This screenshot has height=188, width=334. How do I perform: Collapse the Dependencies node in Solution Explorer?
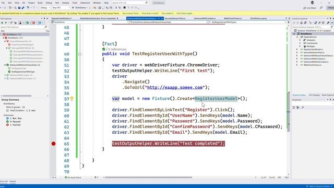[x=297, y=37]
